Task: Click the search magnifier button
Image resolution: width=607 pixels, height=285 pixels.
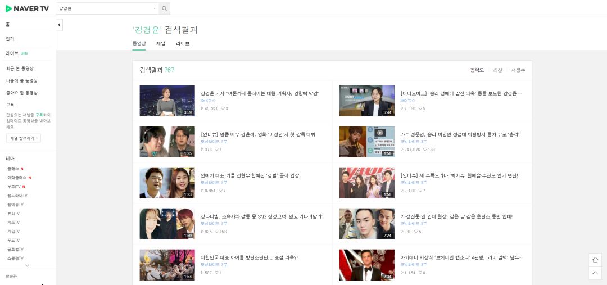Action: (x=165, y=8)
